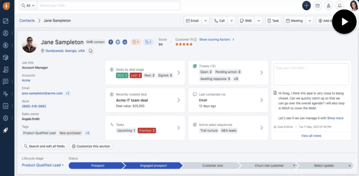The image size is (359, 176).
Task: Expand the Call button dropdown arrow
Action: tap(231, 21)
